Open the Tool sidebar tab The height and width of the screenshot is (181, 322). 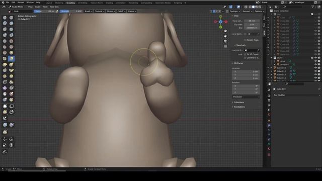pyautogui.click(x=264, y=25)
